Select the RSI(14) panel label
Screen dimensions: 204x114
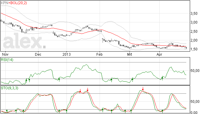(7, 60)
